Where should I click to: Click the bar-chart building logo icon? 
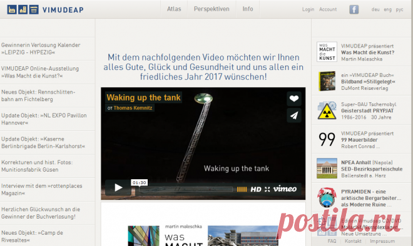point(23,10)
